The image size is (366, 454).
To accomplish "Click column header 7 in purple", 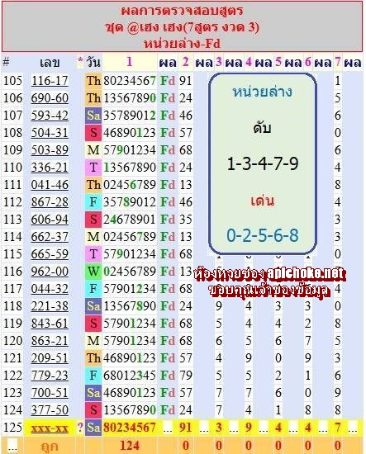I will (338, 62).
